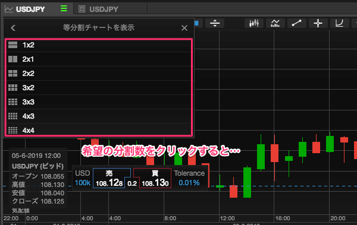Viewport: 357px width, 225px height.
Task: Click the chart axis scale icon
Action: pos(340,23)
